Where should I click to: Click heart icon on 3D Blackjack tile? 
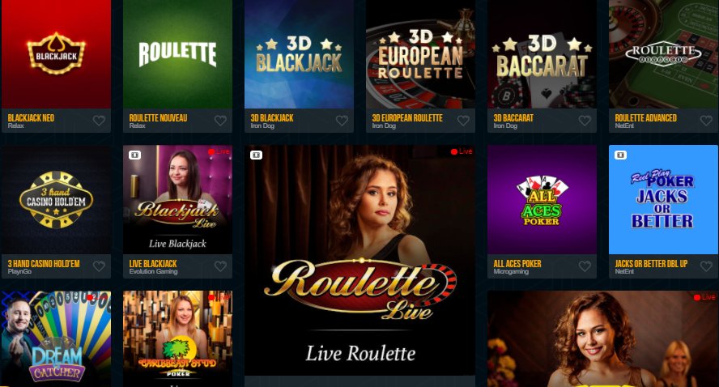tap(342, 121)
